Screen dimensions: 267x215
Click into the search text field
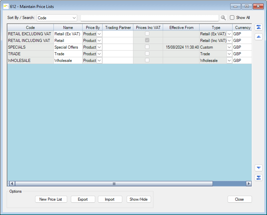(x=149, y=18)
